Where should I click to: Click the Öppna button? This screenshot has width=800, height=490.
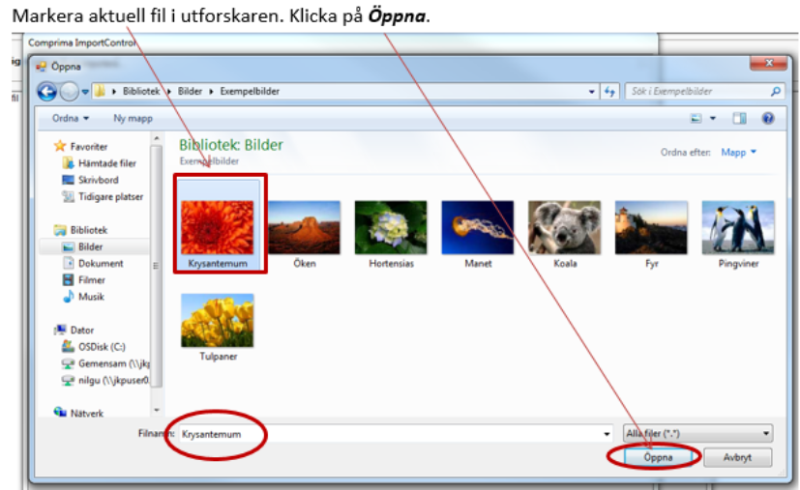pos(658,457)
